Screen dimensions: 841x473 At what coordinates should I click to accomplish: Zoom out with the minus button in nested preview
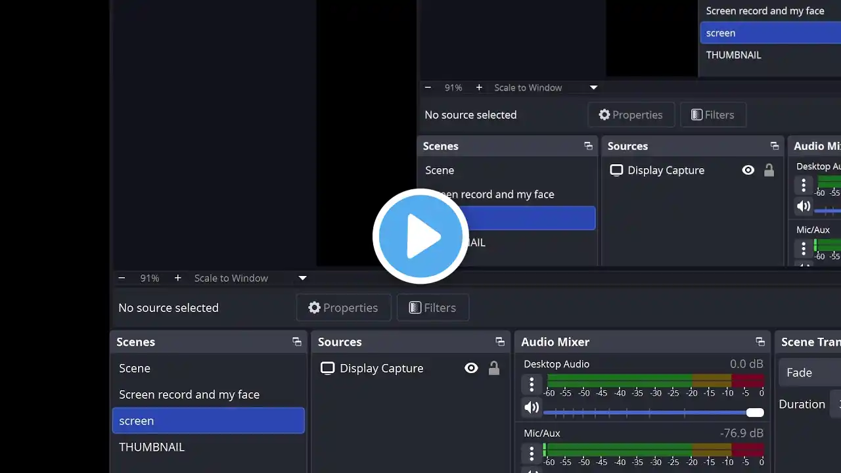(x=428, y=87)
